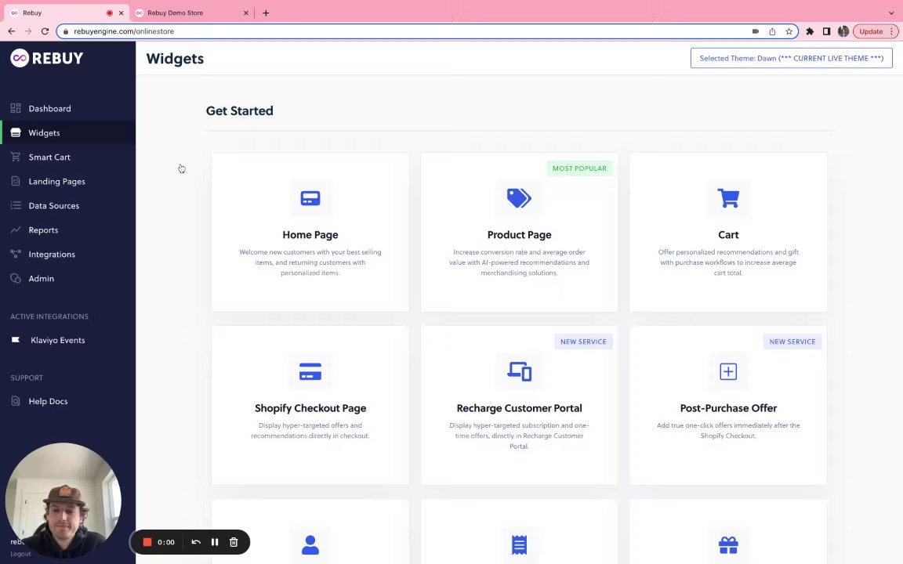Click the Help Docs sidebar icon

[16, 401]
